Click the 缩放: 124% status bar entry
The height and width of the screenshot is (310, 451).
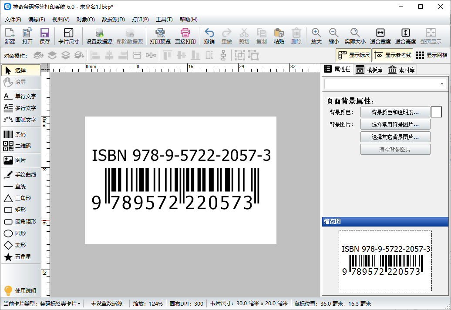(x=148, y=303)
